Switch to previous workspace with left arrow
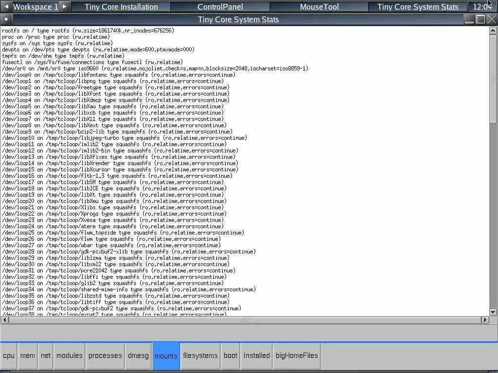 (6, 6)
